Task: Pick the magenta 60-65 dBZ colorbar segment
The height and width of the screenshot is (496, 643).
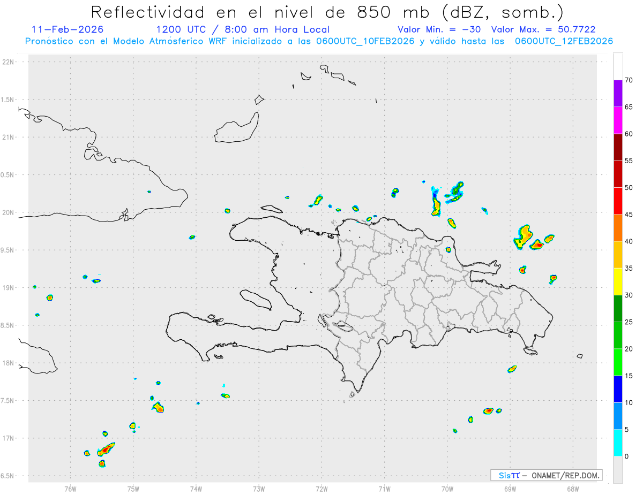Action: pyautogui.click(x=618, y=120)
